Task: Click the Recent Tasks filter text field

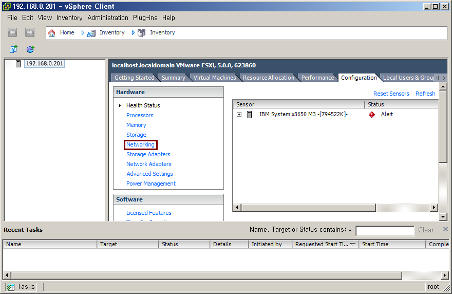Action: [385, 231]
